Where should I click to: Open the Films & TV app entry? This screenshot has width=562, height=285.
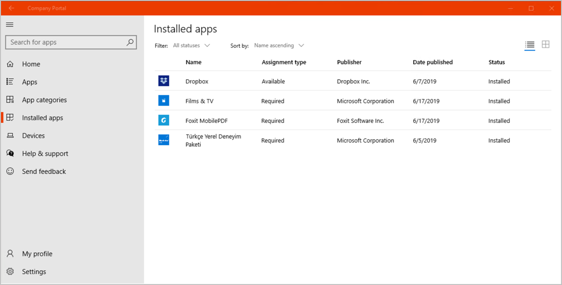[352, 101]
